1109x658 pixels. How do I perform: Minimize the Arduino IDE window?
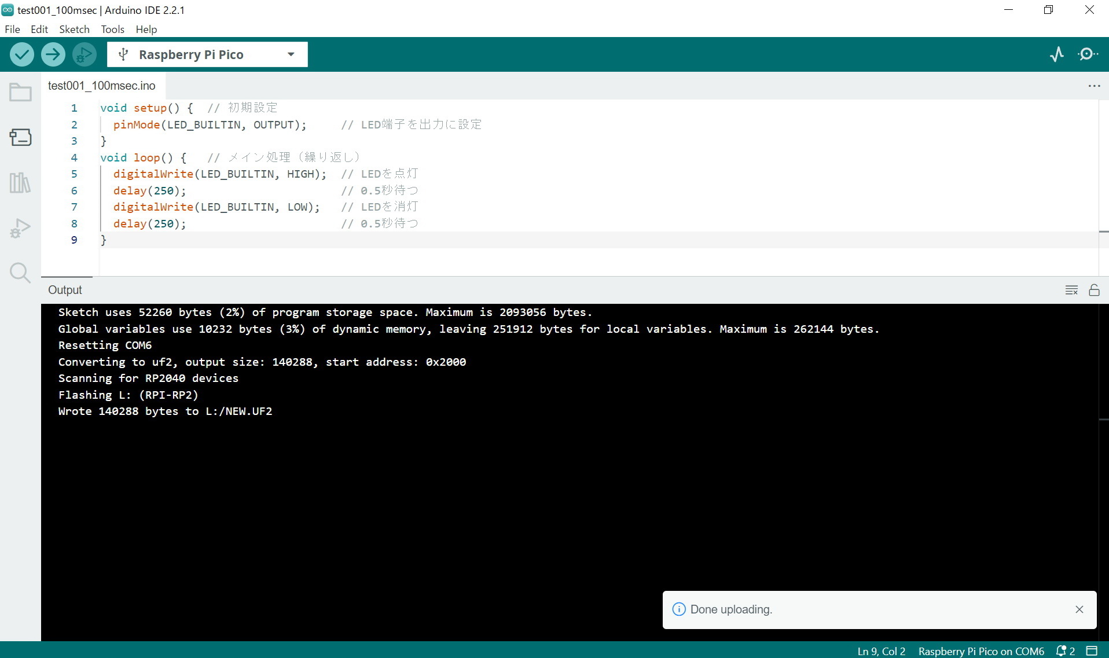pyautogui.click(x=1008, y=10)
